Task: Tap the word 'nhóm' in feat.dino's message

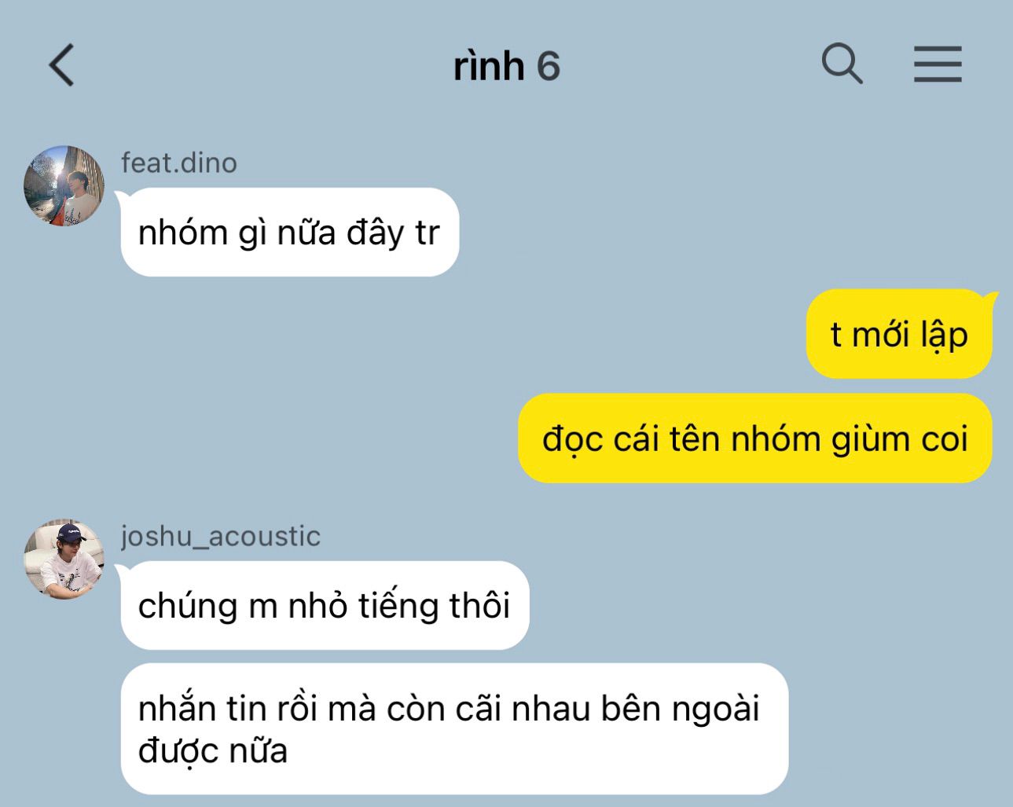Action: click(183, 233)
